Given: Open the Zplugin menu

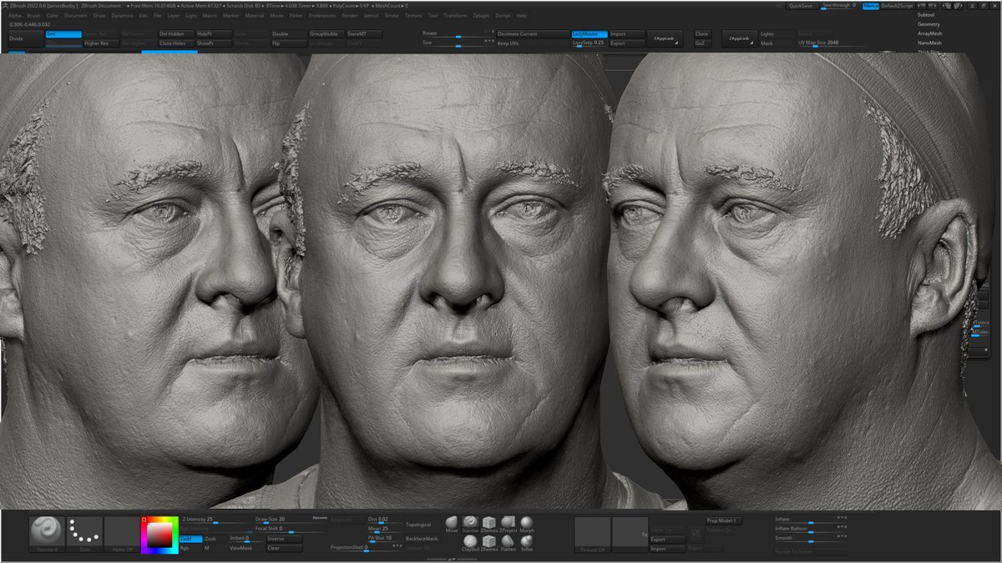Looking at the screenshot, I should (x=481, y=15).
